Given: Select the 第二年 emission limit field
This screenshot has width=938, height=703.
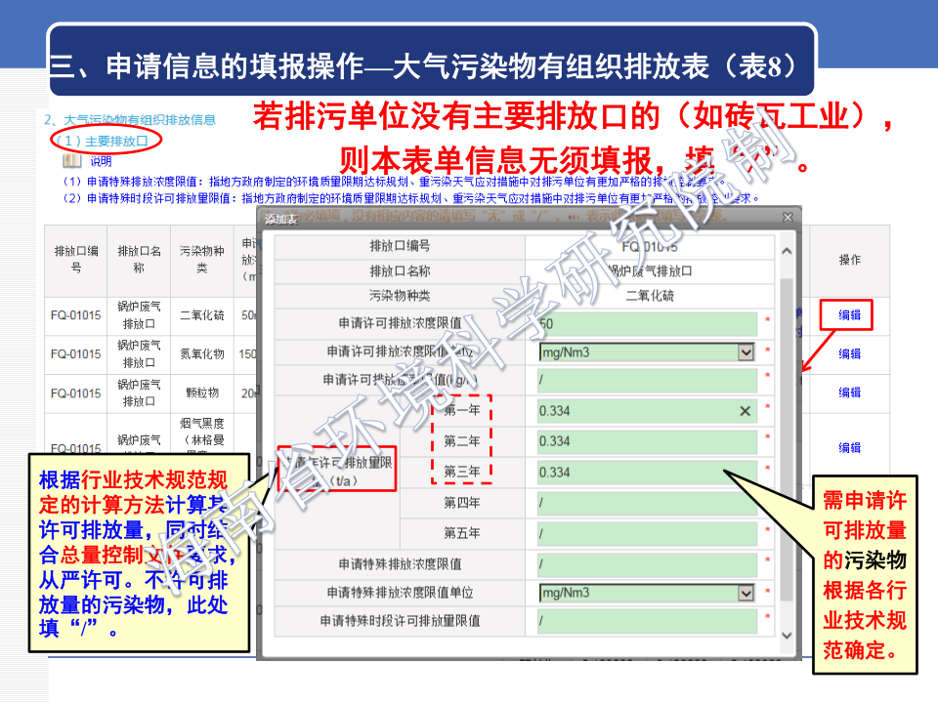Looking at the screenshot, I should [647, 441].
